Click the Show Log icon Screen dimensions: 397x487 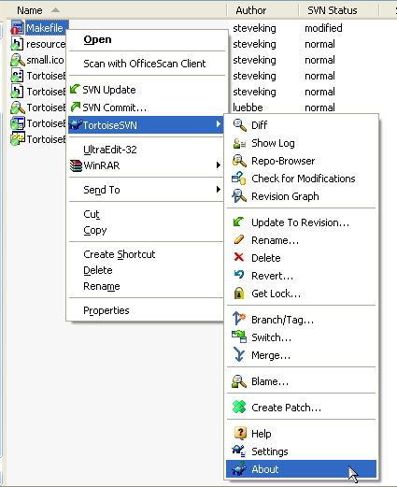tap(239, 143)
